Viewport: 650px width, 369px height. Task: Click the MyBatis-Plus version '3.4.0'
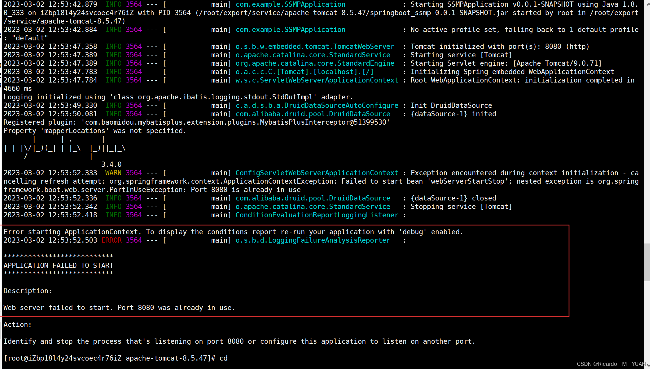(x=111, y=164)
